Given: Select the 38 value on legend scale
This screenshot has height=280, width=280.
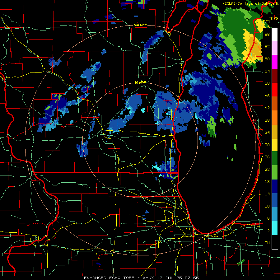Looking at the screenshot, I should point(267,120).
